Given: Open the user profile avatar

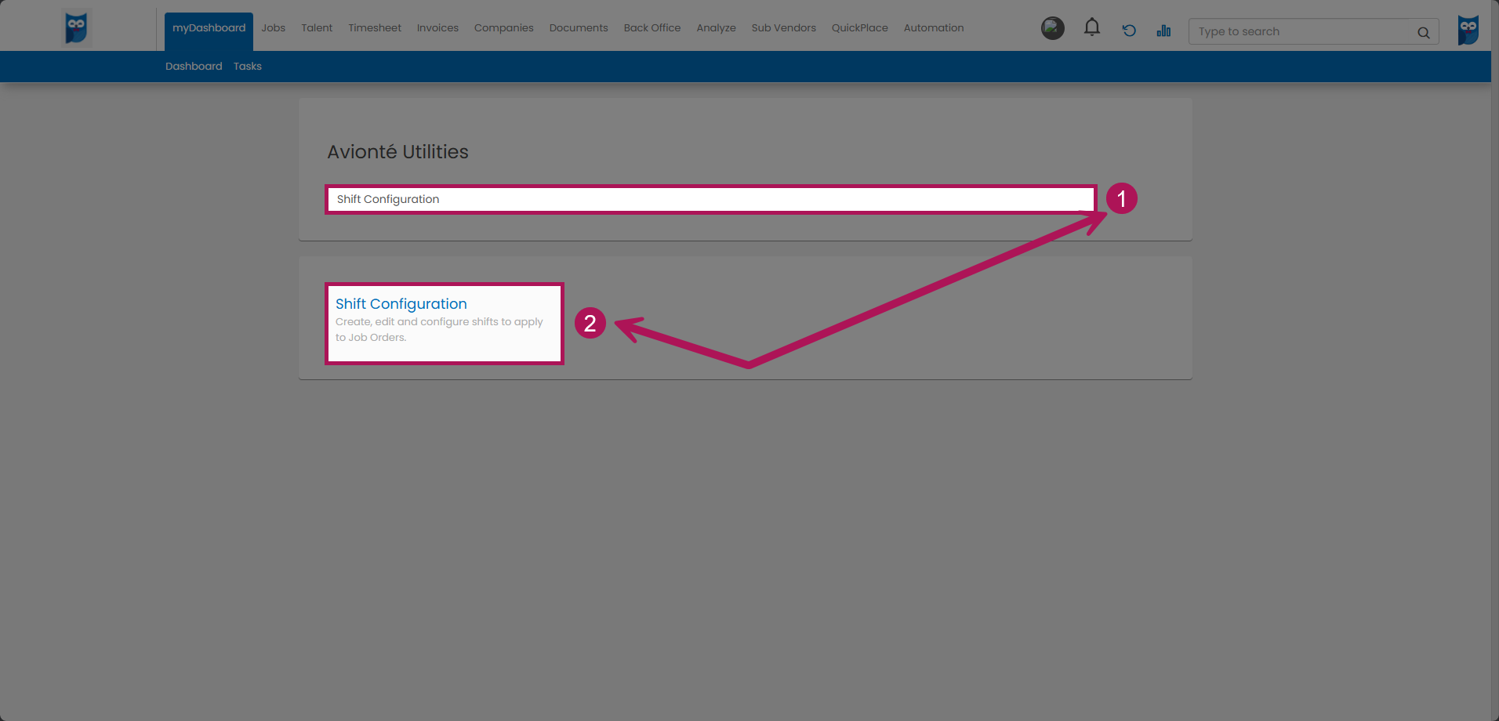Looking at the screenshot, I should (x=1052, y=29).
